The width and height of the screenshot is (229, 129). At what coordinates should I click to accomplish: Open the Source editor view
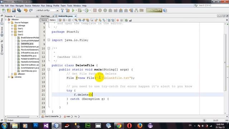click(x=44, y=20)
